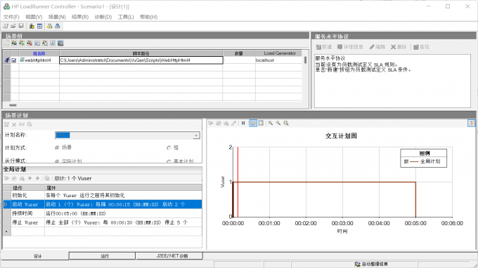Click the 自动整理结果 status bar item

pos(372,264)
